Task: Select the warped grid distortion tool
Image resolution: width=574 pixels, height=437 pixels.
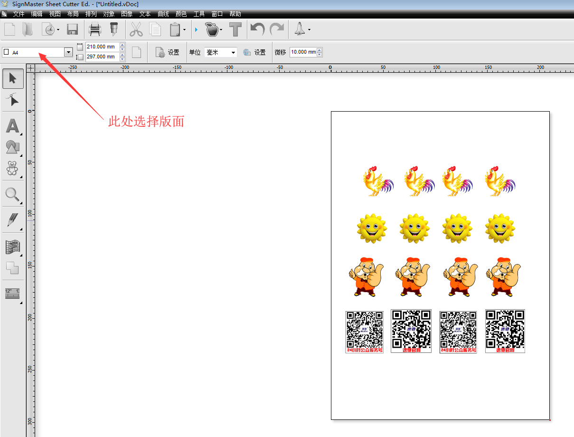Action: [13, 247]
